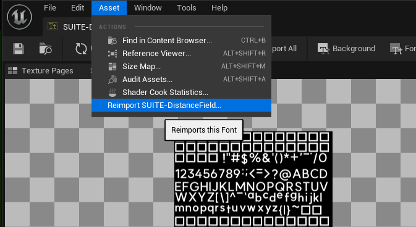
Task: Choose Shader Cook Statistics menu entry
Action: 182,93
